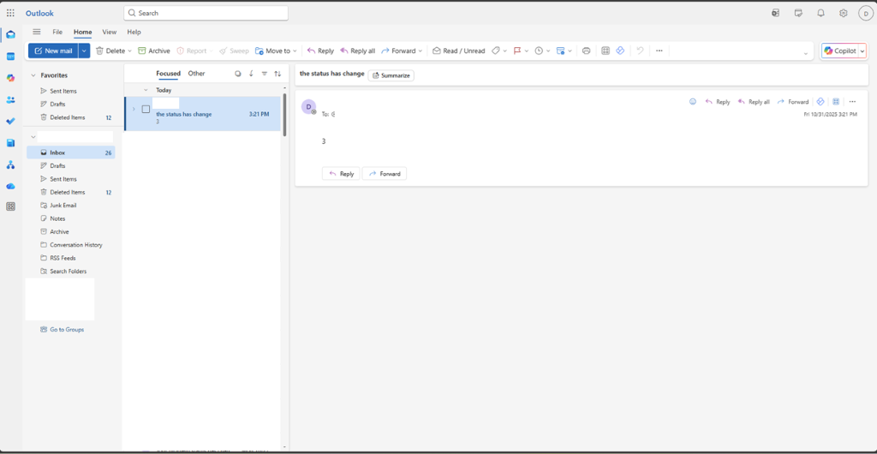This screenshot has width=877, height=454.
Task: Open the ribbon Forward dropdown arrow
Action: click(420, 51)
